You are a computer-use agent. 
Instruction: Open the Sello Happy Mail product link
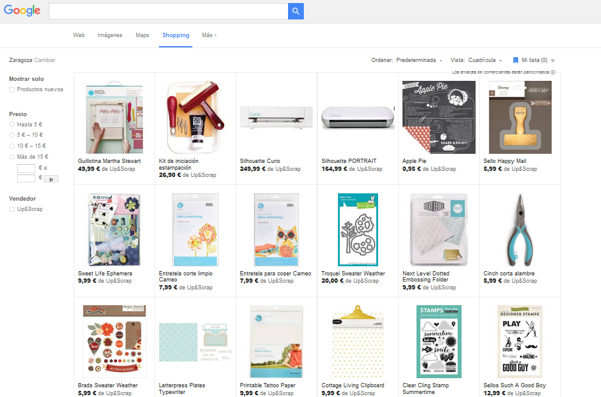[505, 161]
